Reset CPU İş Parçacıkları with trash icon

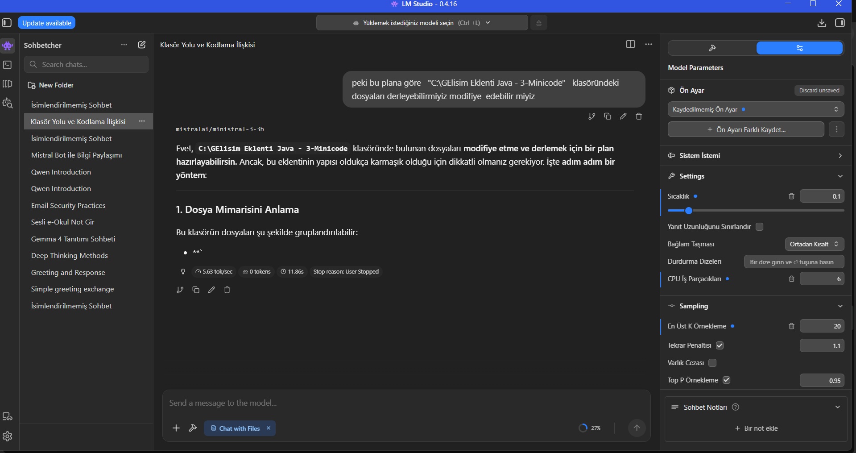pos(791,278)
